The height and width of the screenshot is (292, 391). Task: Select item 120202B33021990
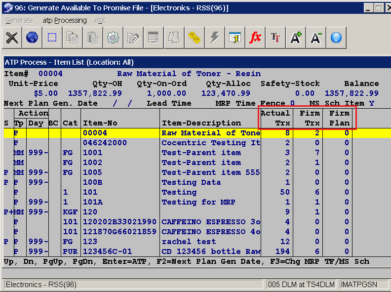pos(119,222)
